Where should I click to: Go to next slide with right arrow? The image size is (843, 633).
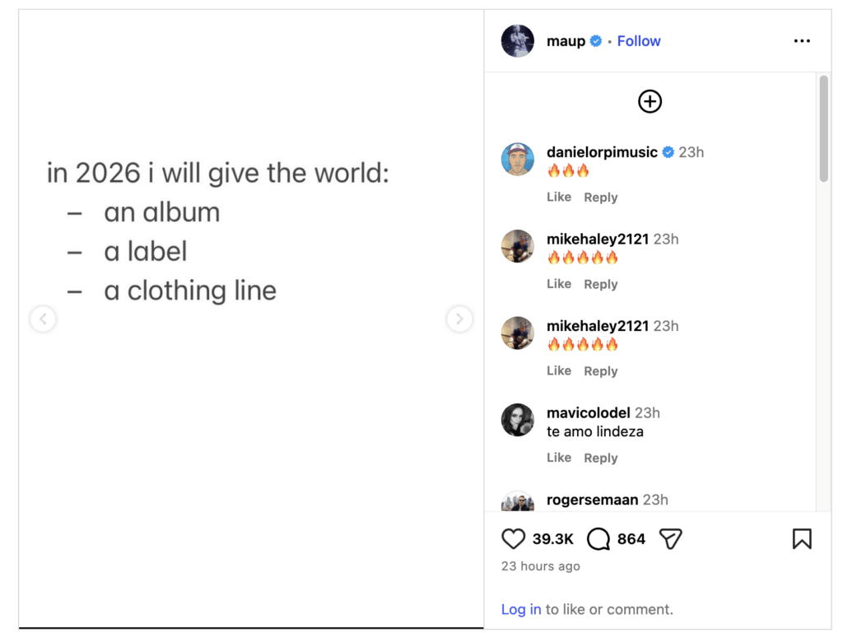pyautogui.click(x=459, y=319)
